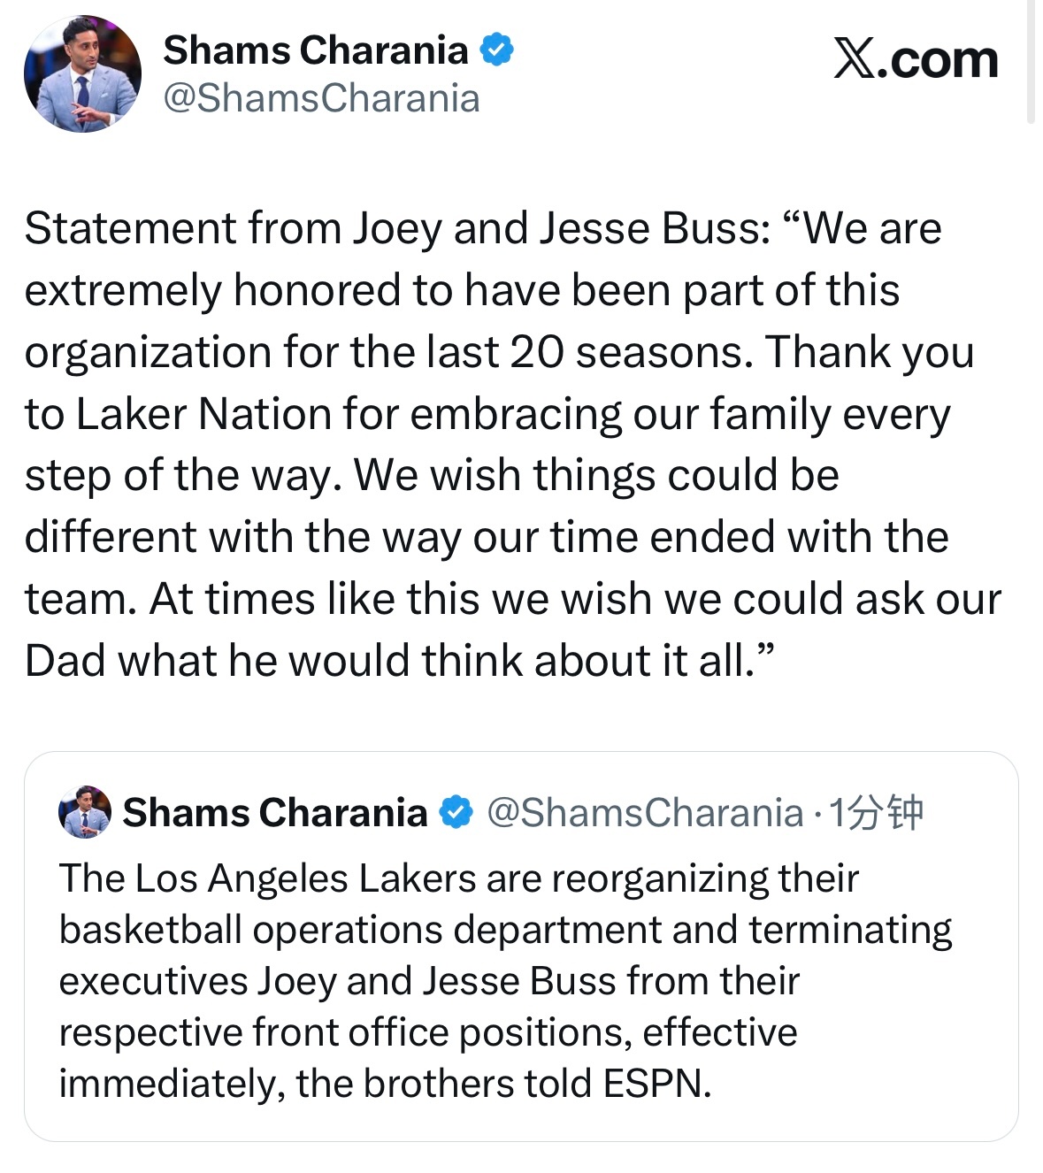1043x1173 pixels.
Task: Click the bold Shams Charania name at top
Action: pyautogui.click(x=315, y=50)
